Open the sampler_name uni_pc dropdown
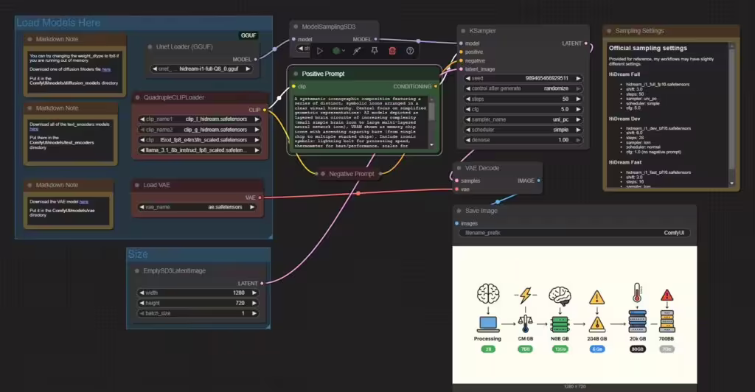 523,119
